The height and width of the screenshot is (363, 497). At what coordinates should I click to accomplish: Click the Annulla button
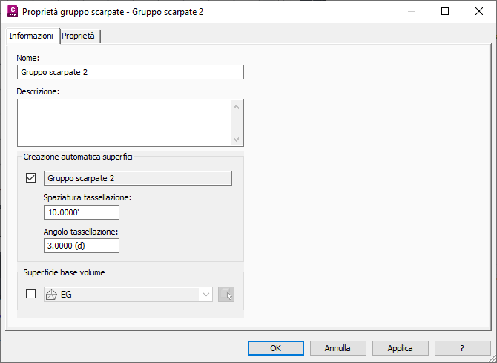338,347
